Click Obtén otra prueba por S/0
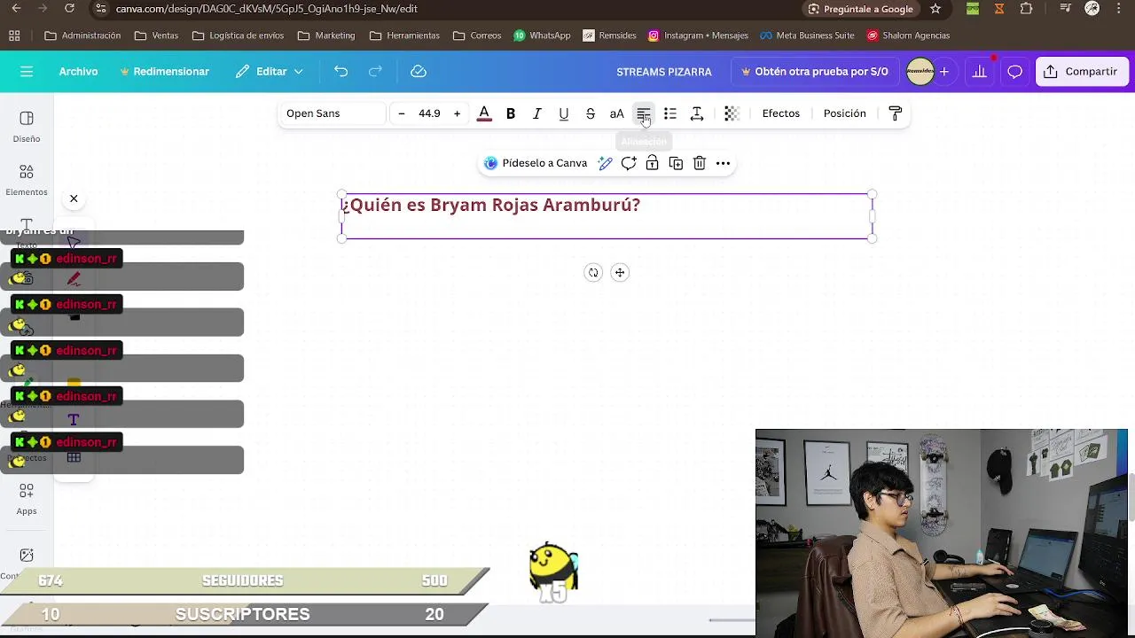Viewport: 1135px width, 638px height. [x=814, y=72]
